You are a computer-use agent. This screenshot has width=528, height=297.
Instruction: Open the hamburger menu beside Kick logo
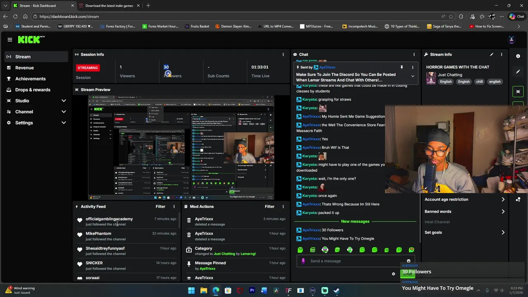pos(9,40)
